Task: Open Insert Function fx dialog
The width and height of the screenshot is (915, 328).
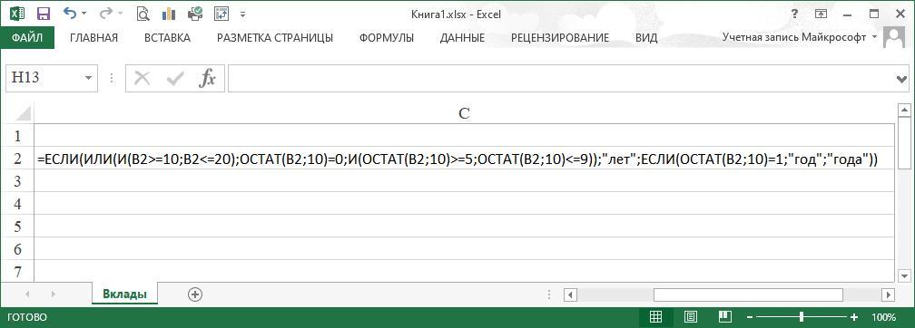Action: pos(207,78)
